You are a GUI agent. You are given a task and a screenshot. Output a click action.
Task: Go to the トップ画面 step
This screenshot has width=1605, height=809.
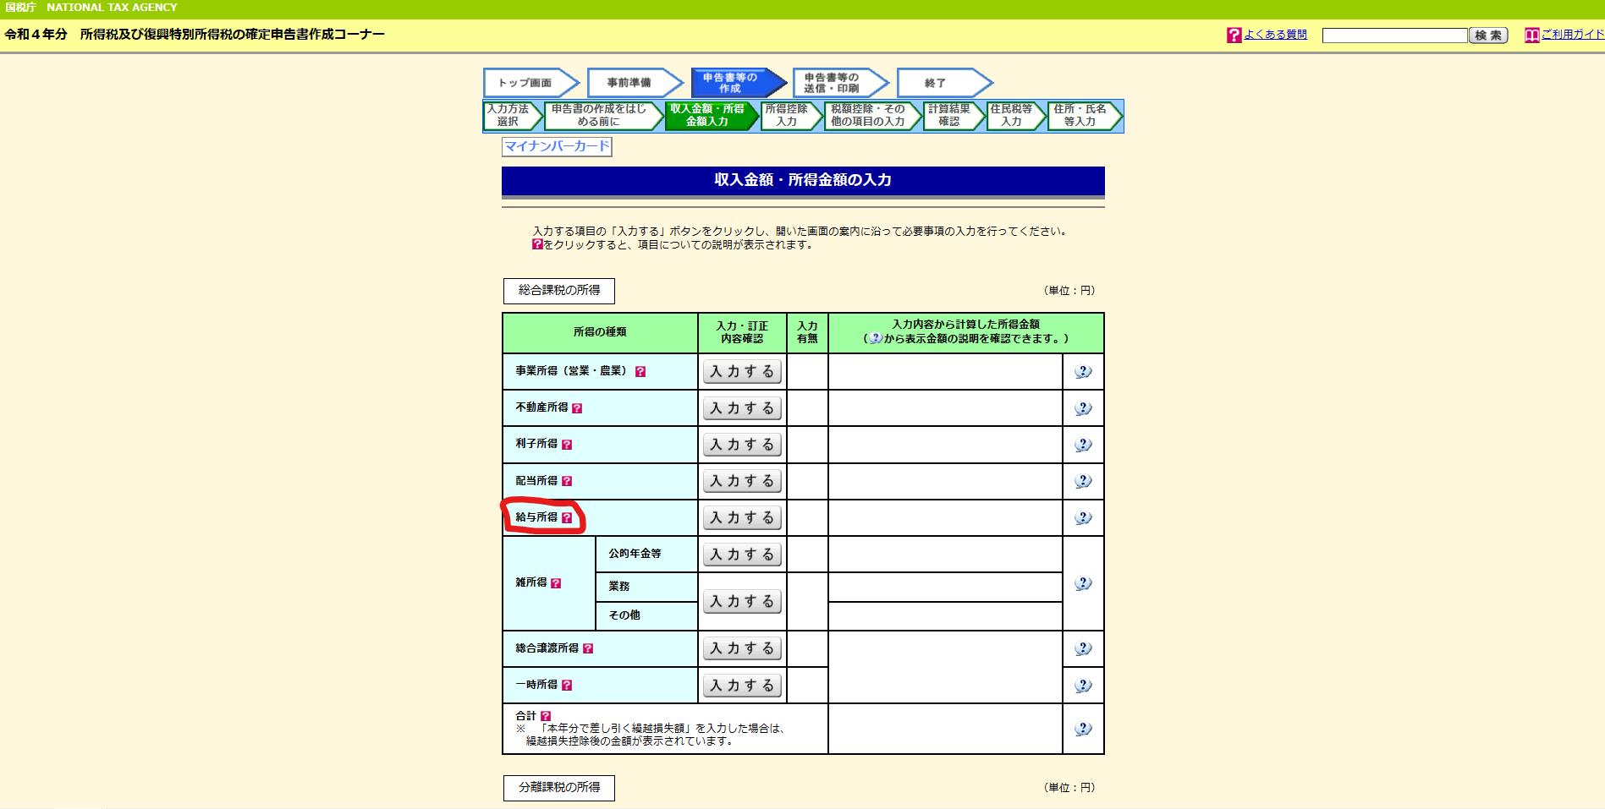point(530,83)
